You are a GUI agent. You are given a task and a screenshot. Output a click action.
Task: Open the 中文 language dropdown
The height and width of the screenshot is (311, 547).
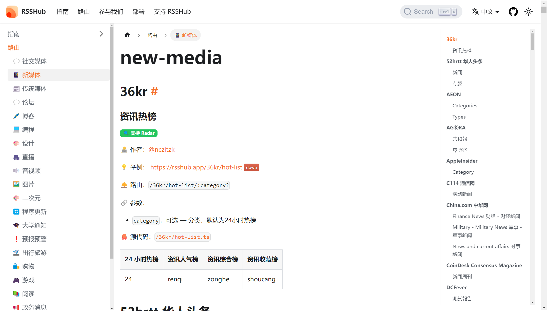coord(485,12)
